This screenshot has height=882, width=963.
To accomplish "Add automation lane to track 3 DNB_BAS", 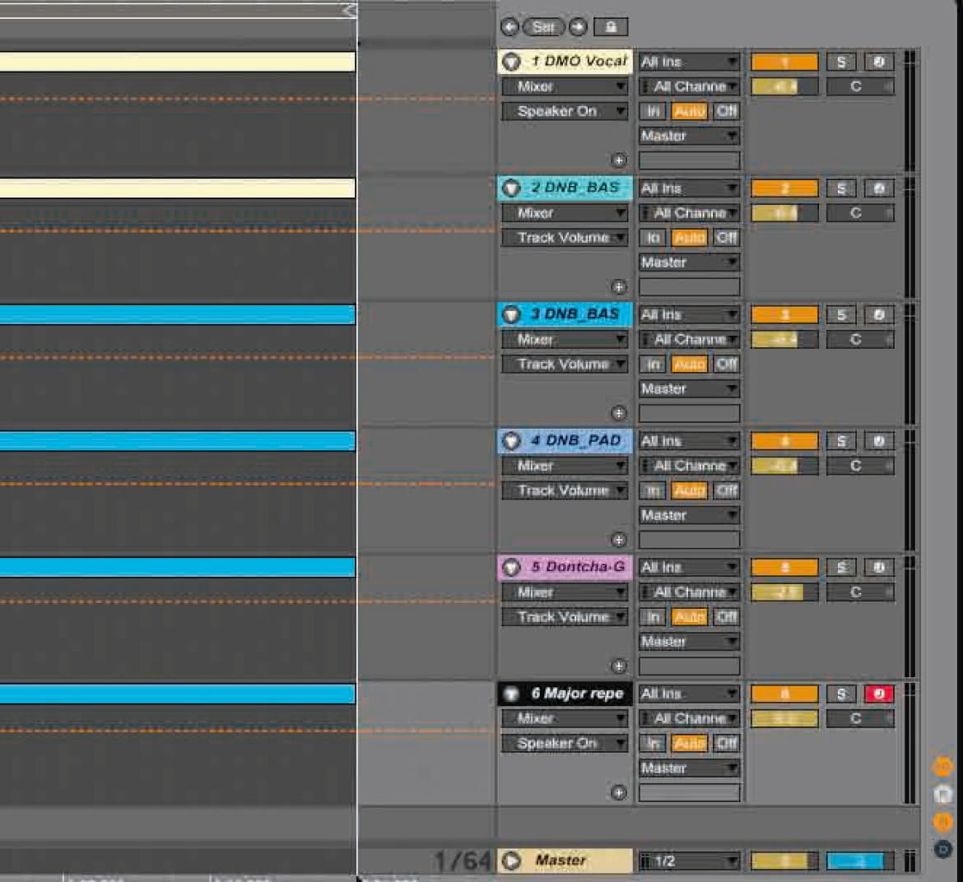I will [x=618, y=413].
